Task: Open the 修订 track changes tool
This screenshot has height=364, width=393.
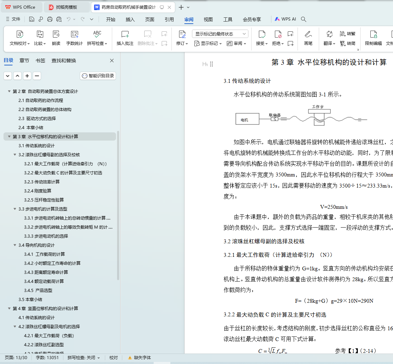Action: coord(182,38)
